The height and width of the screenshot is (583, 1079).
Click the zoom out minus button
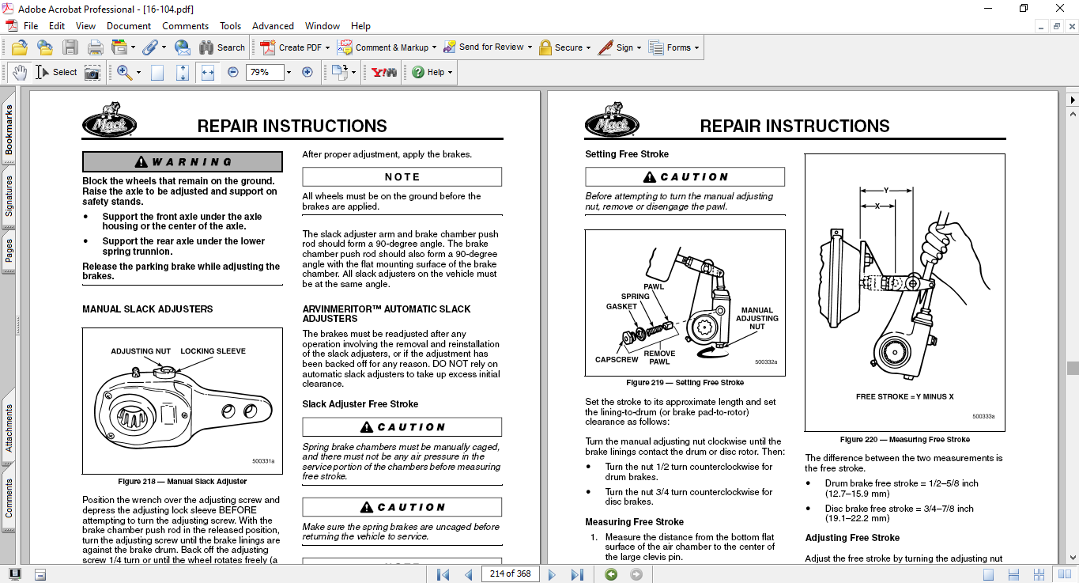pos(233,72)
